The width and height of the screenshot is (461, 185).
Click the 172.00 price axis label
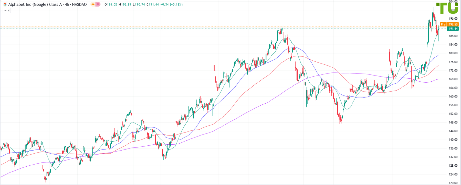click(453, 71)
